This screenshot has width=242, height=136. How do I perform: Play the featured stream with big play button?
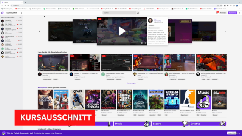click(122, 31)
